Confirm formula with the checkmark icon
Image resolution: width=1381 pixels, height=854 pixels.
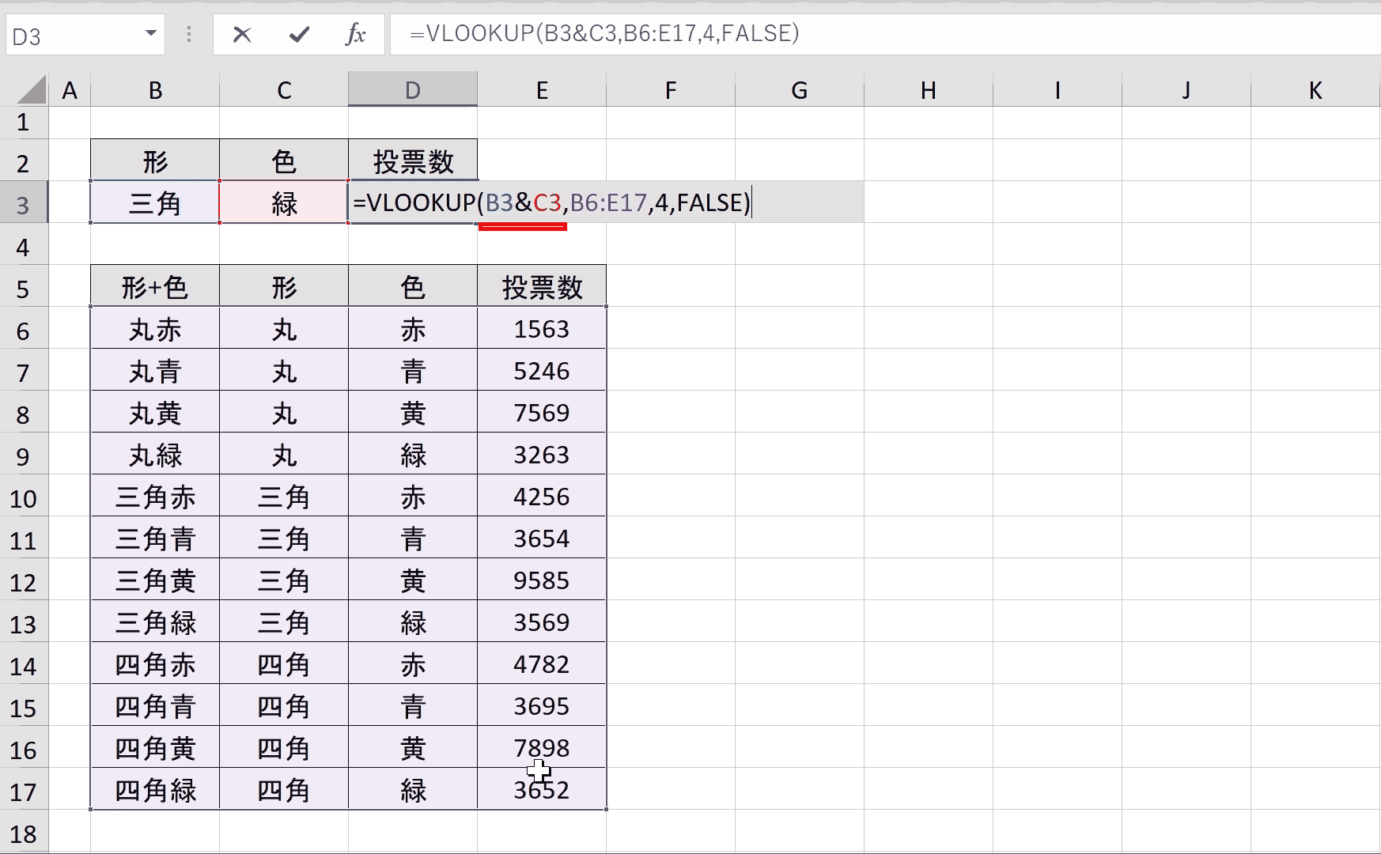(x=299, y=34)
